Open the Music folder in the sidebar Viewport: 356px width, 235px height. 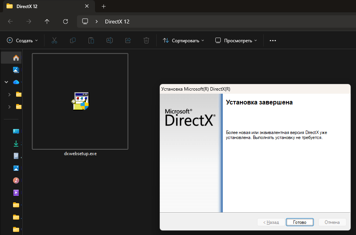coord(16,180)
